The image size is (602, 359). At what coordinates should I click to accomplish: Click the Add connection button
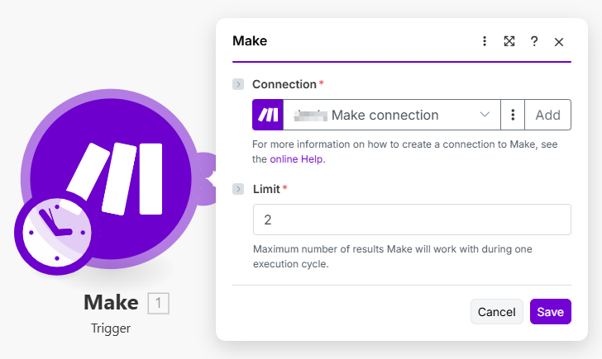(547, 115)
